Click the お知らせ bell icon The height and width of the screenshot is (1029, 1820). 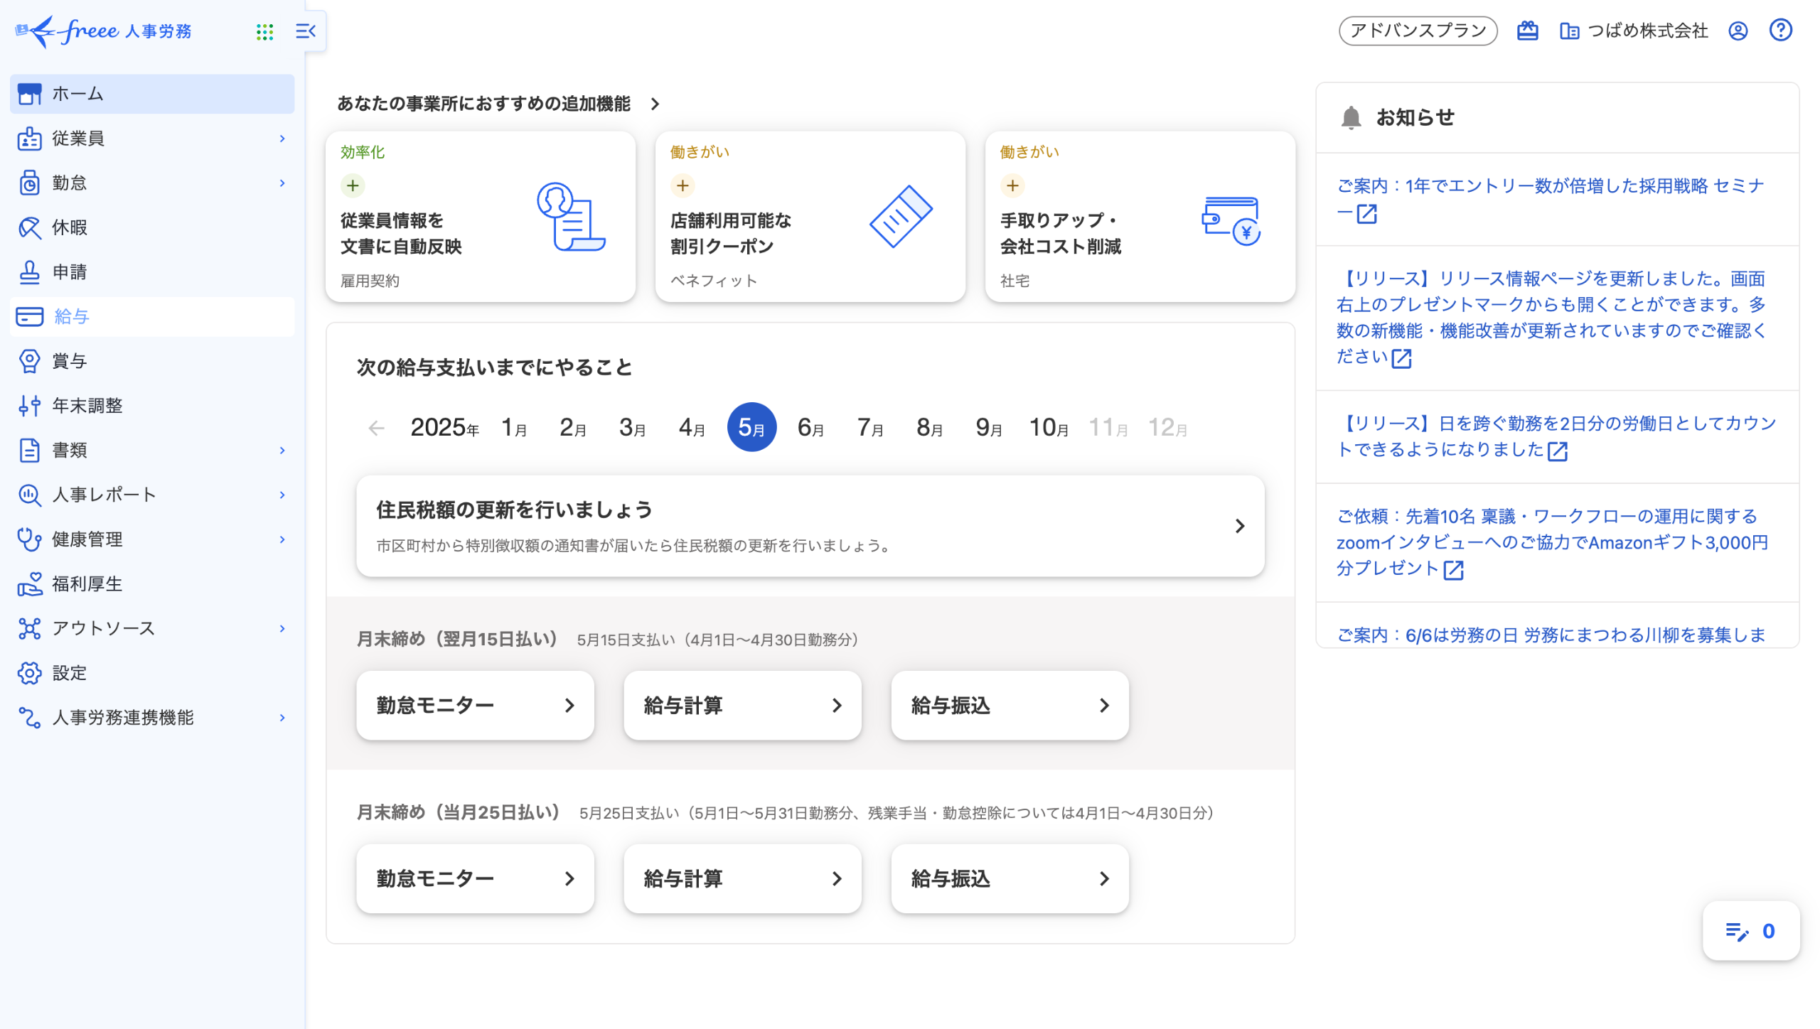pyautogui.click(x=1351, y=117)
